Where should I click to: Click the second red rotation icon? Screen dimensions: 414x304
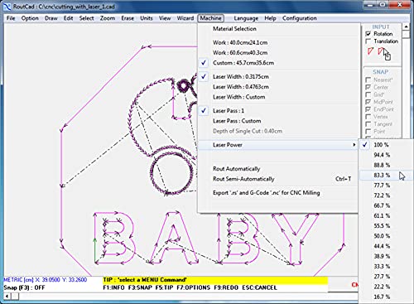(381, 51)
